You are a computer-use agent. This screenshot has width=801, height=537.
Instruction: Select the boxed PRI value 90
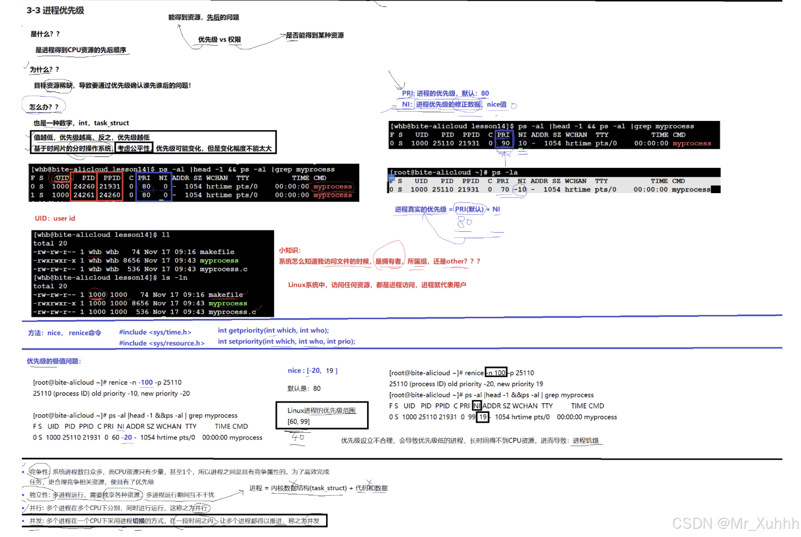[x=505, y=143]
